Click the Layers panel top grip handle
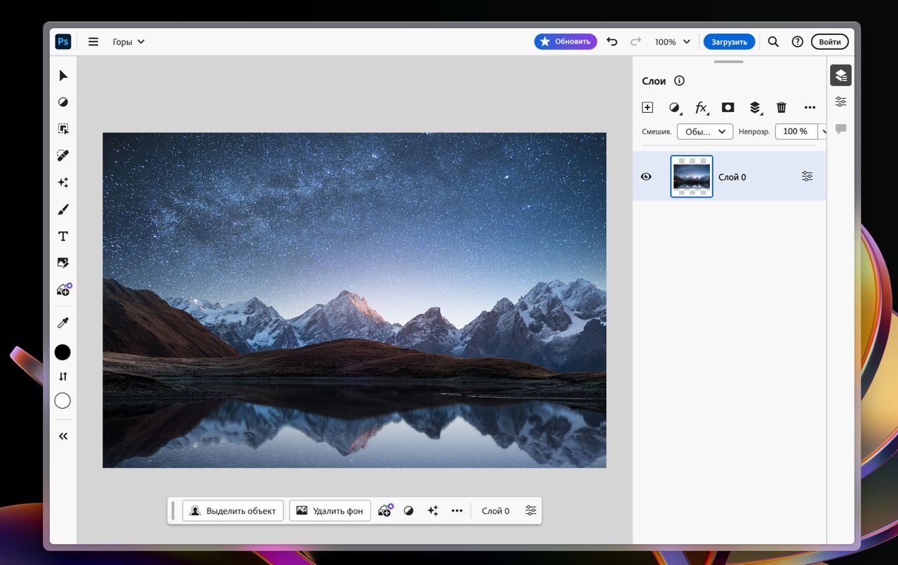The height and width of the screenshot is (565, 898). pyautogui.click(x=729, y=62)
